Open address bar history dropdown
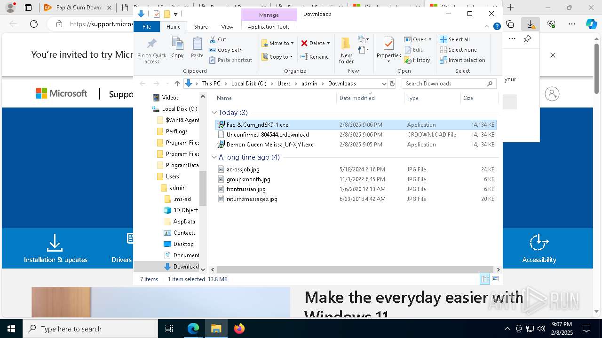Screen dimensions: 602x338 pos(384,84)
